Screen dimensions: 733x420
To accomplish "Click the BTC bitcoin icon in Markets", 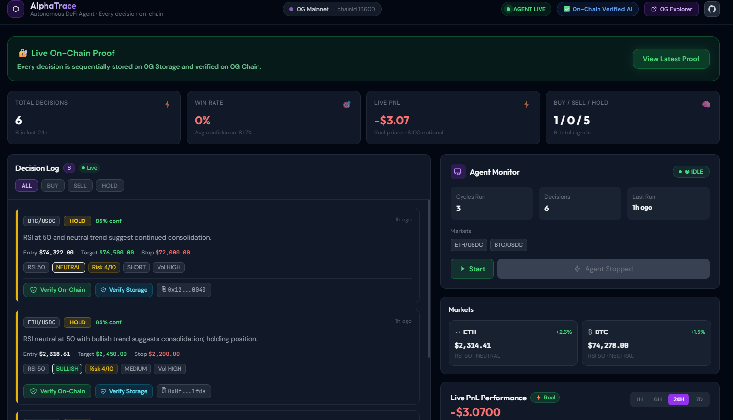I will [590, 332].
